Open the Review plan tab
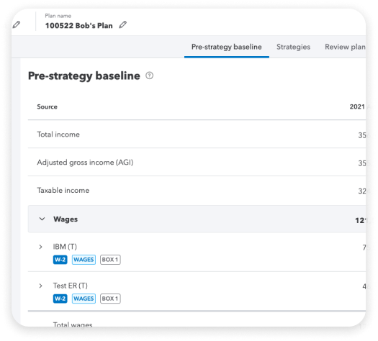The width and height of the screenshot is (378, 341). (345, 47)
